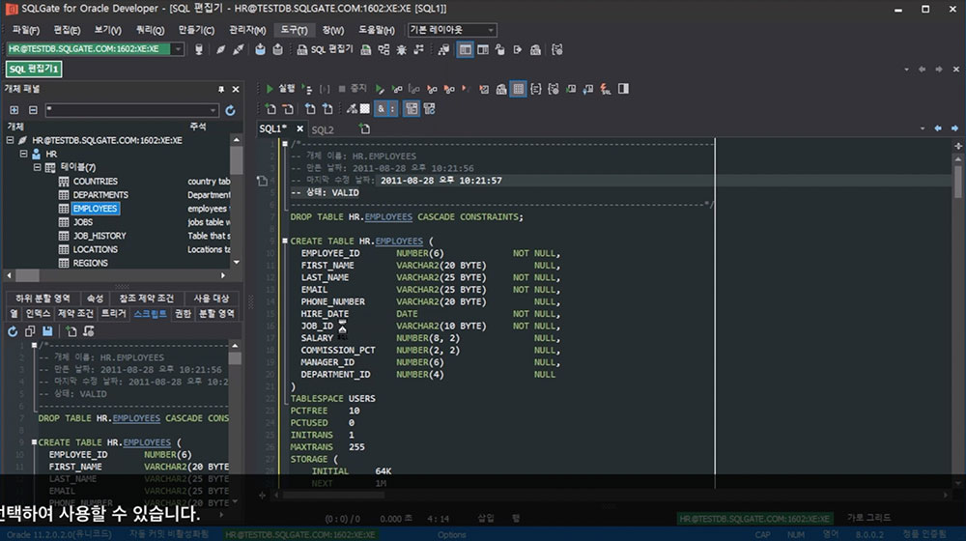Screen dimensions: 966x541
Task: Switch to the SQL2 editor tab
Action: point(323,128)
